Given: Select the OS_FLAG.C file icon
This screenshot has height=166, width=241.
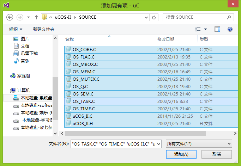Looking at the screenshot, I should [x=68, y=57].
